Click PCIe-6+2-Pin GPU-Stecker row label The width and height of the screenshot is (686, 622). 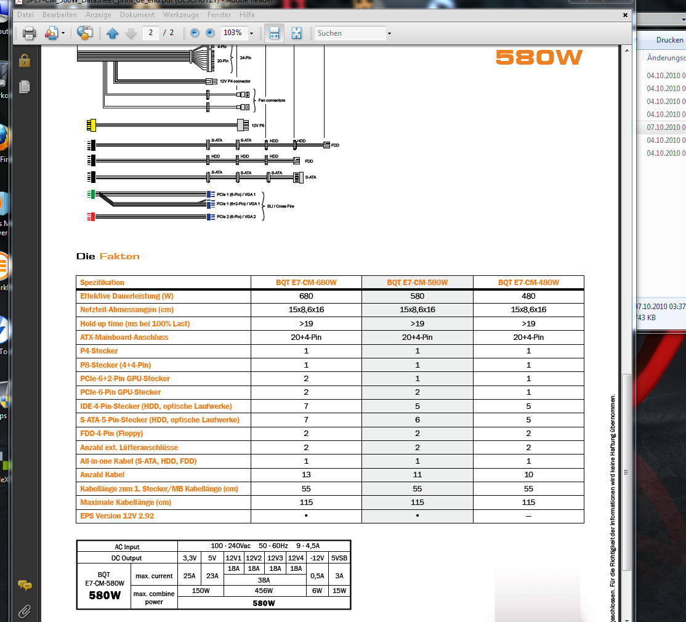124,378
